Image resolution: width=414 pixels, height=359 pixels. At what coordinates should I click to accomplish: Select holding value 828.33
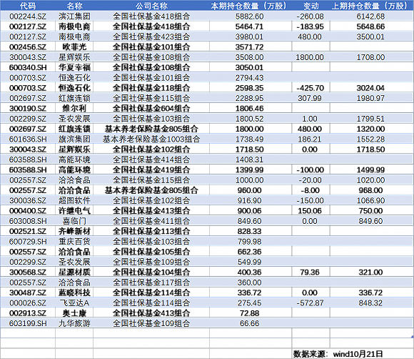point(250,231)
